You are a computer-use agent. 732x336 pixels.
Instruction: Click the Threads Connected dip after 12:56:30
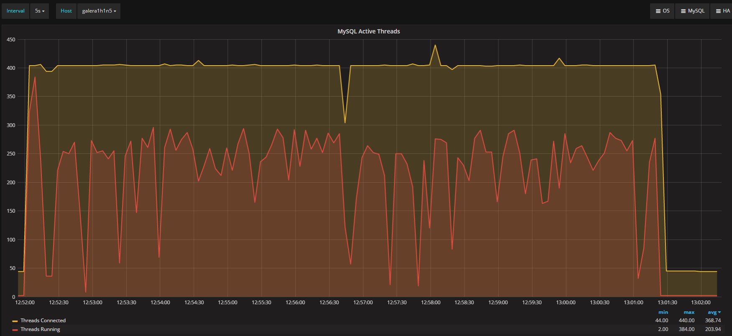(x=345, y=122)
